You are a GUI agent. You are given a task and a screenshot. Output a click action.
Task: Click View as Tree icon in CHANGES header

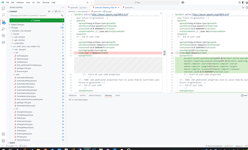tap(49, 11)
